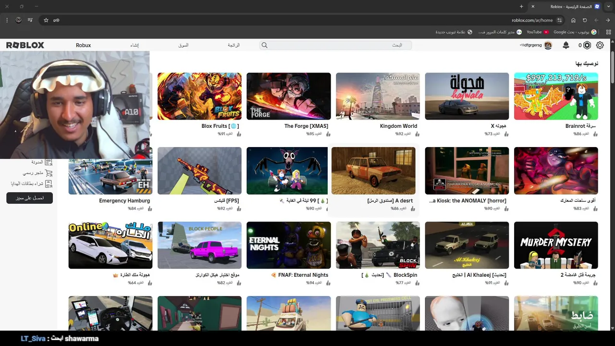Image resolution: width=615 pixels, height=346 pixels.
Task: Open the bookmarks apps grid icon
Action: click(x=607, y=32)
